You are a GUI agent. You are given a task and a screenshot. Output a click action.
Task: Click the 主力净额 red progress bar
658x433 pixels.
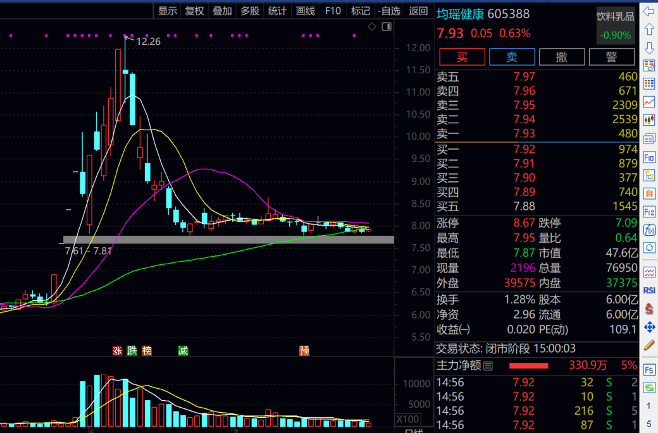point(529,366)
